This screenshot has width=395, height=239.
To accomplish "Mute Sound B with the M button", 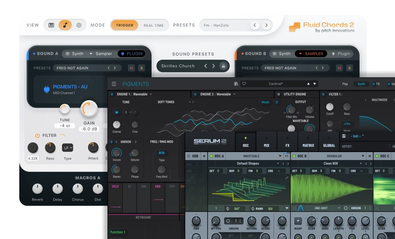I will (339, 68).
